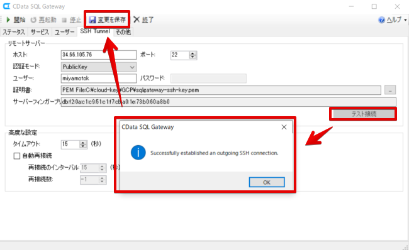Save changes with 変更を保存 button

[x=107, y=20]
